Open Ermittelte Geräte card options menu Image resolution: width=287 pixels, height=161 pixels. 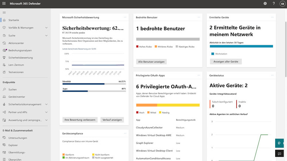point(272,17)
